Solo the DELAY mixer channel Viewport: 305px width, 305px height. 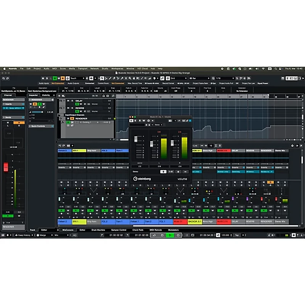pyautogui.click(x=241, y=182)
